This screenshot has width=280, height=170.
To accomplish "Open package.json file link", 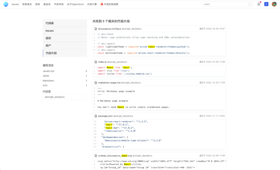I will coord(105,116).
